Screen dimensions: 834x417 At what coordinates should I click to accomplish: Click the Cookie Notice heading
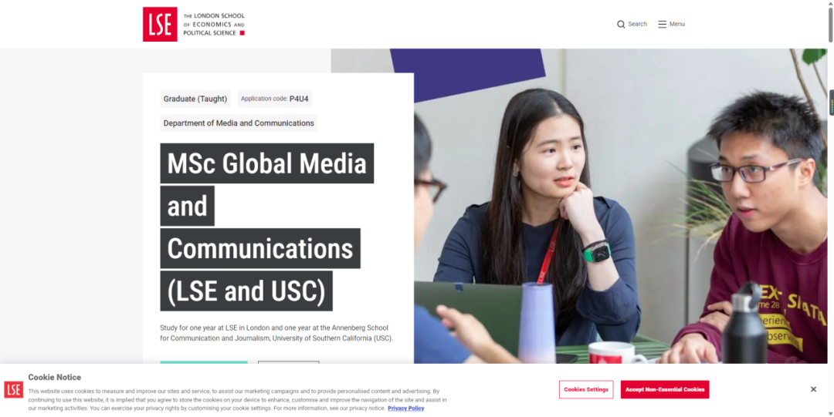click(x=55, y=377)
